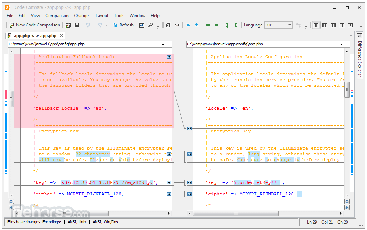Screen dimensions: 367x230
Task: Toggle the a×b whitespace comparison icon
Action: (x=177, y=25)
